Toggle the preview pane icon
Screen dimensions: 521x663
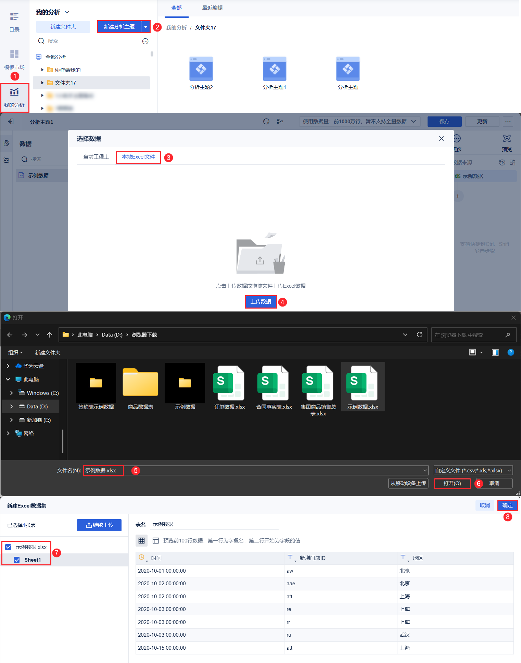(x=495, y=352)
